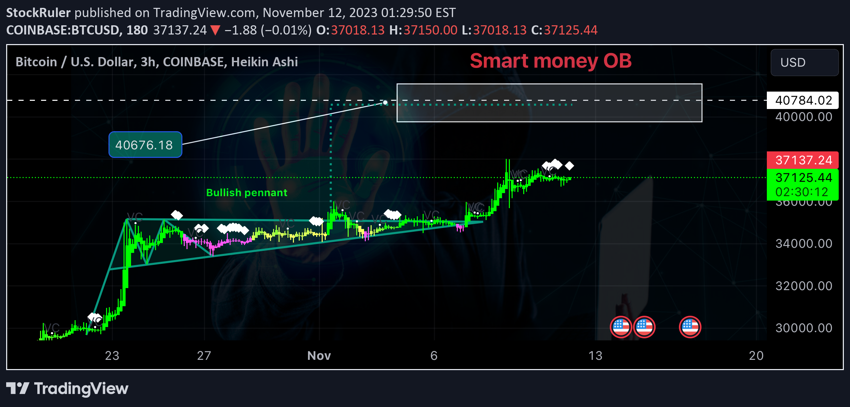Screen dimensions: 850x407
Task: Click the 32000.00 price scale value
Action: tap(804, 286)
